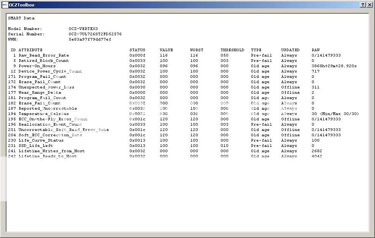
Task: Click the WWN value 5e83a97f79dd77ef
Action: [90, 39]
